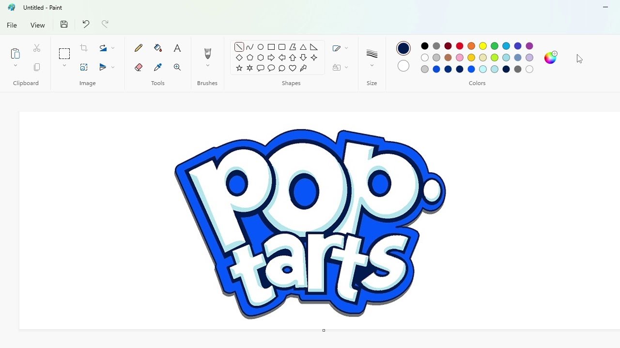620x348 pixels.
Task: Select the Color 2 white swatch
Action: point(403,66)
